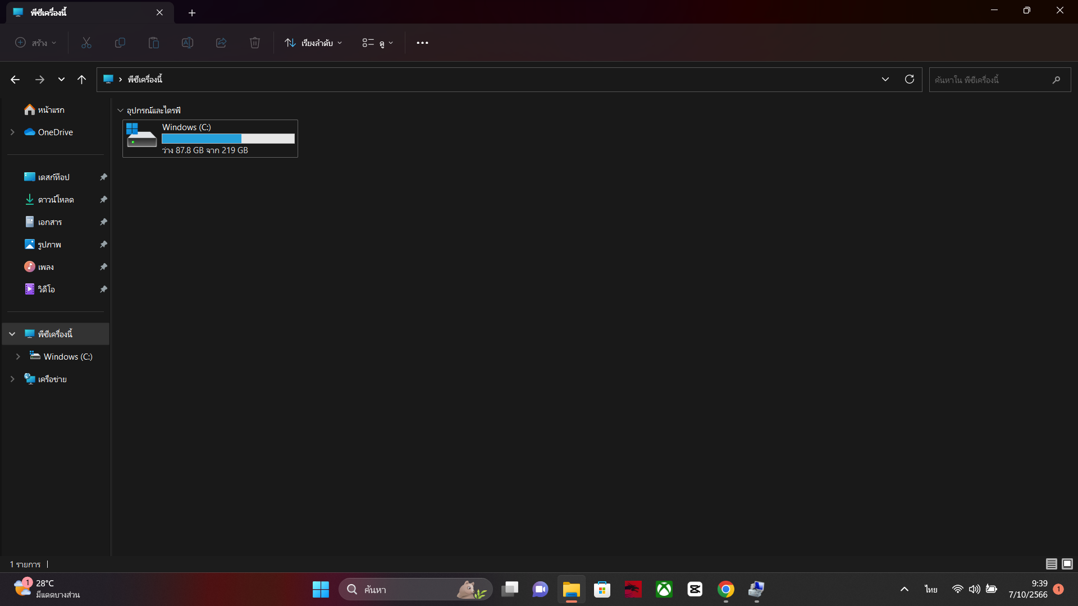
Task: Switch to details view layout
Action: [1051, 564]
